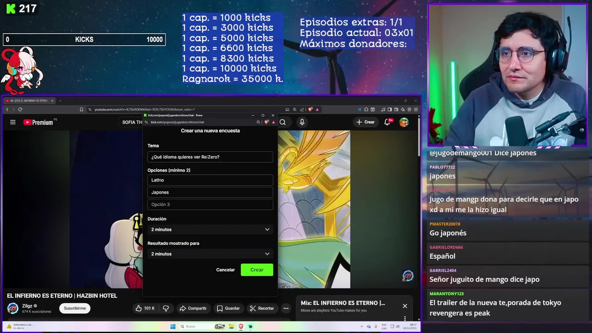Screen dimensions: 592x333
Task: Open Brave browser from taskbar
Action: coord(240,327)
